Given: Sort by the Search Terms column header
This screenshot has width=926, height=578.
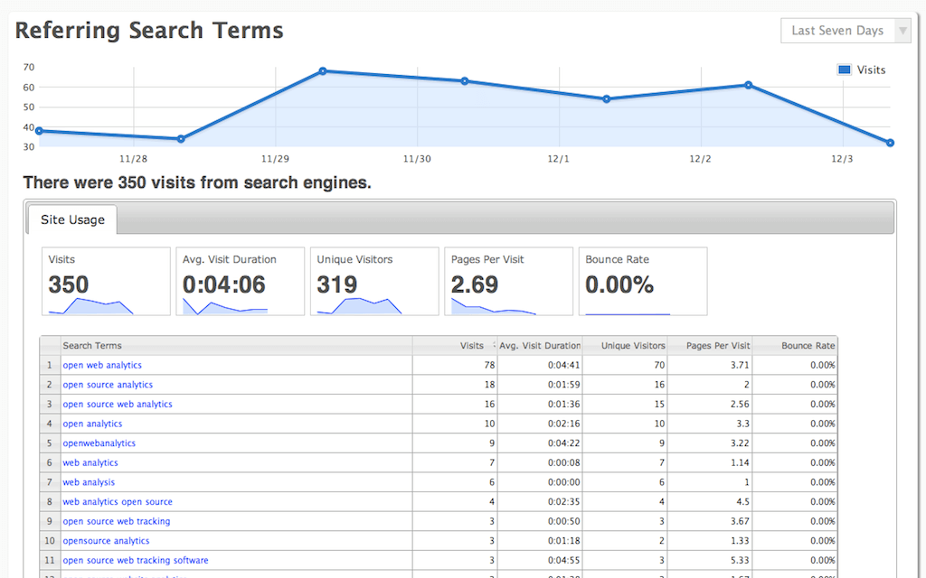Looking at the screenshot, I should click(x=92, y=346).
